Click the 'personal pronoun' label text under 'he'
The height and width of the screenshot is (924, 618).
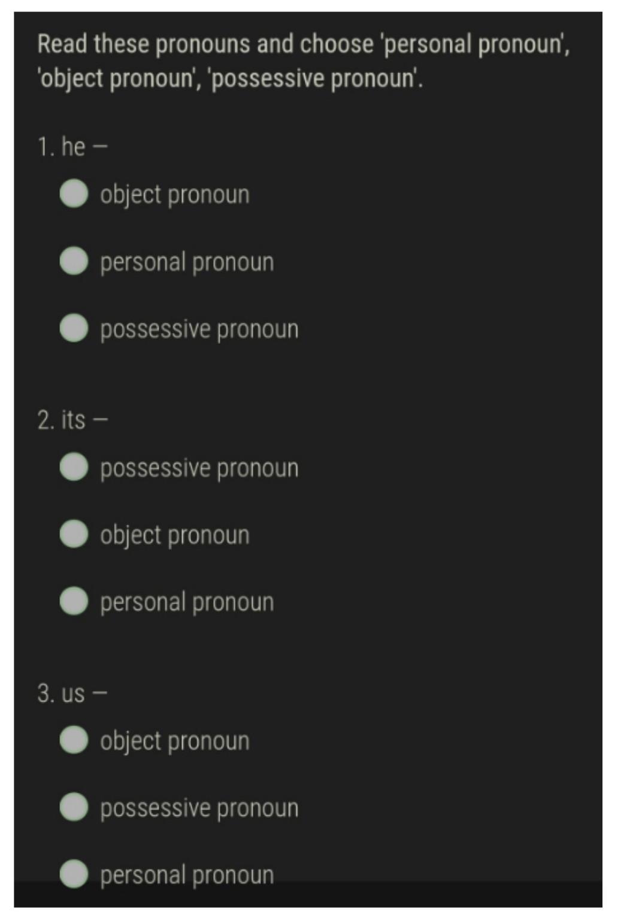click(x=187, y=262)
